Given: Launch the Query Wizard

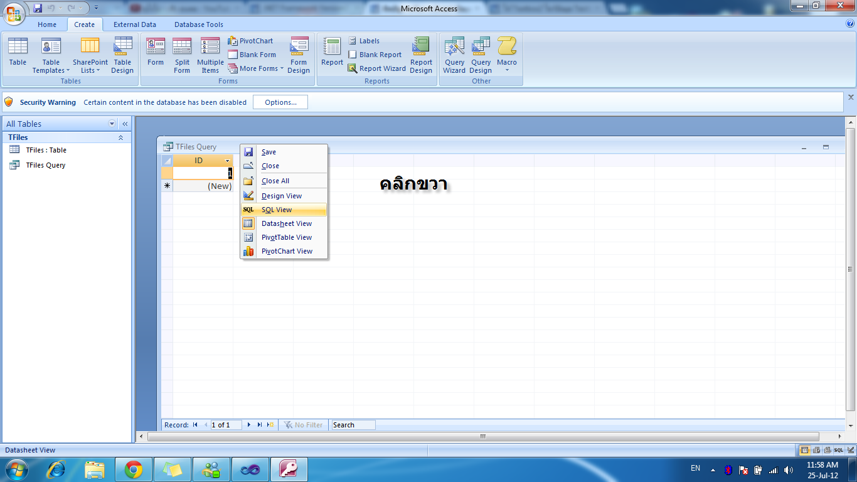Looking at the screenshot, I should [x=454, y=55].
